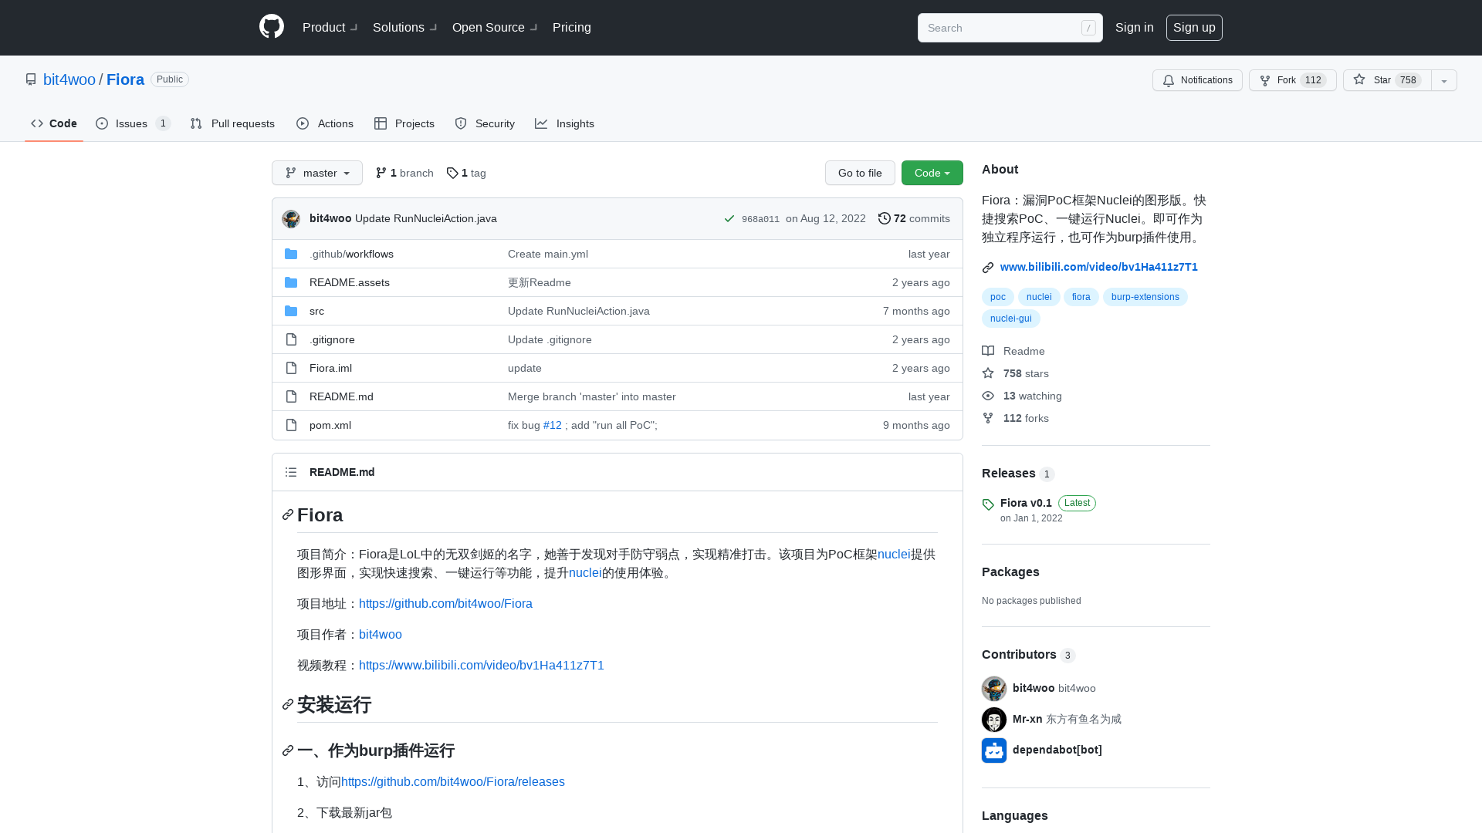
Task: Click the nuclei-gui topic tag
Action: [x=1011, y=319]
